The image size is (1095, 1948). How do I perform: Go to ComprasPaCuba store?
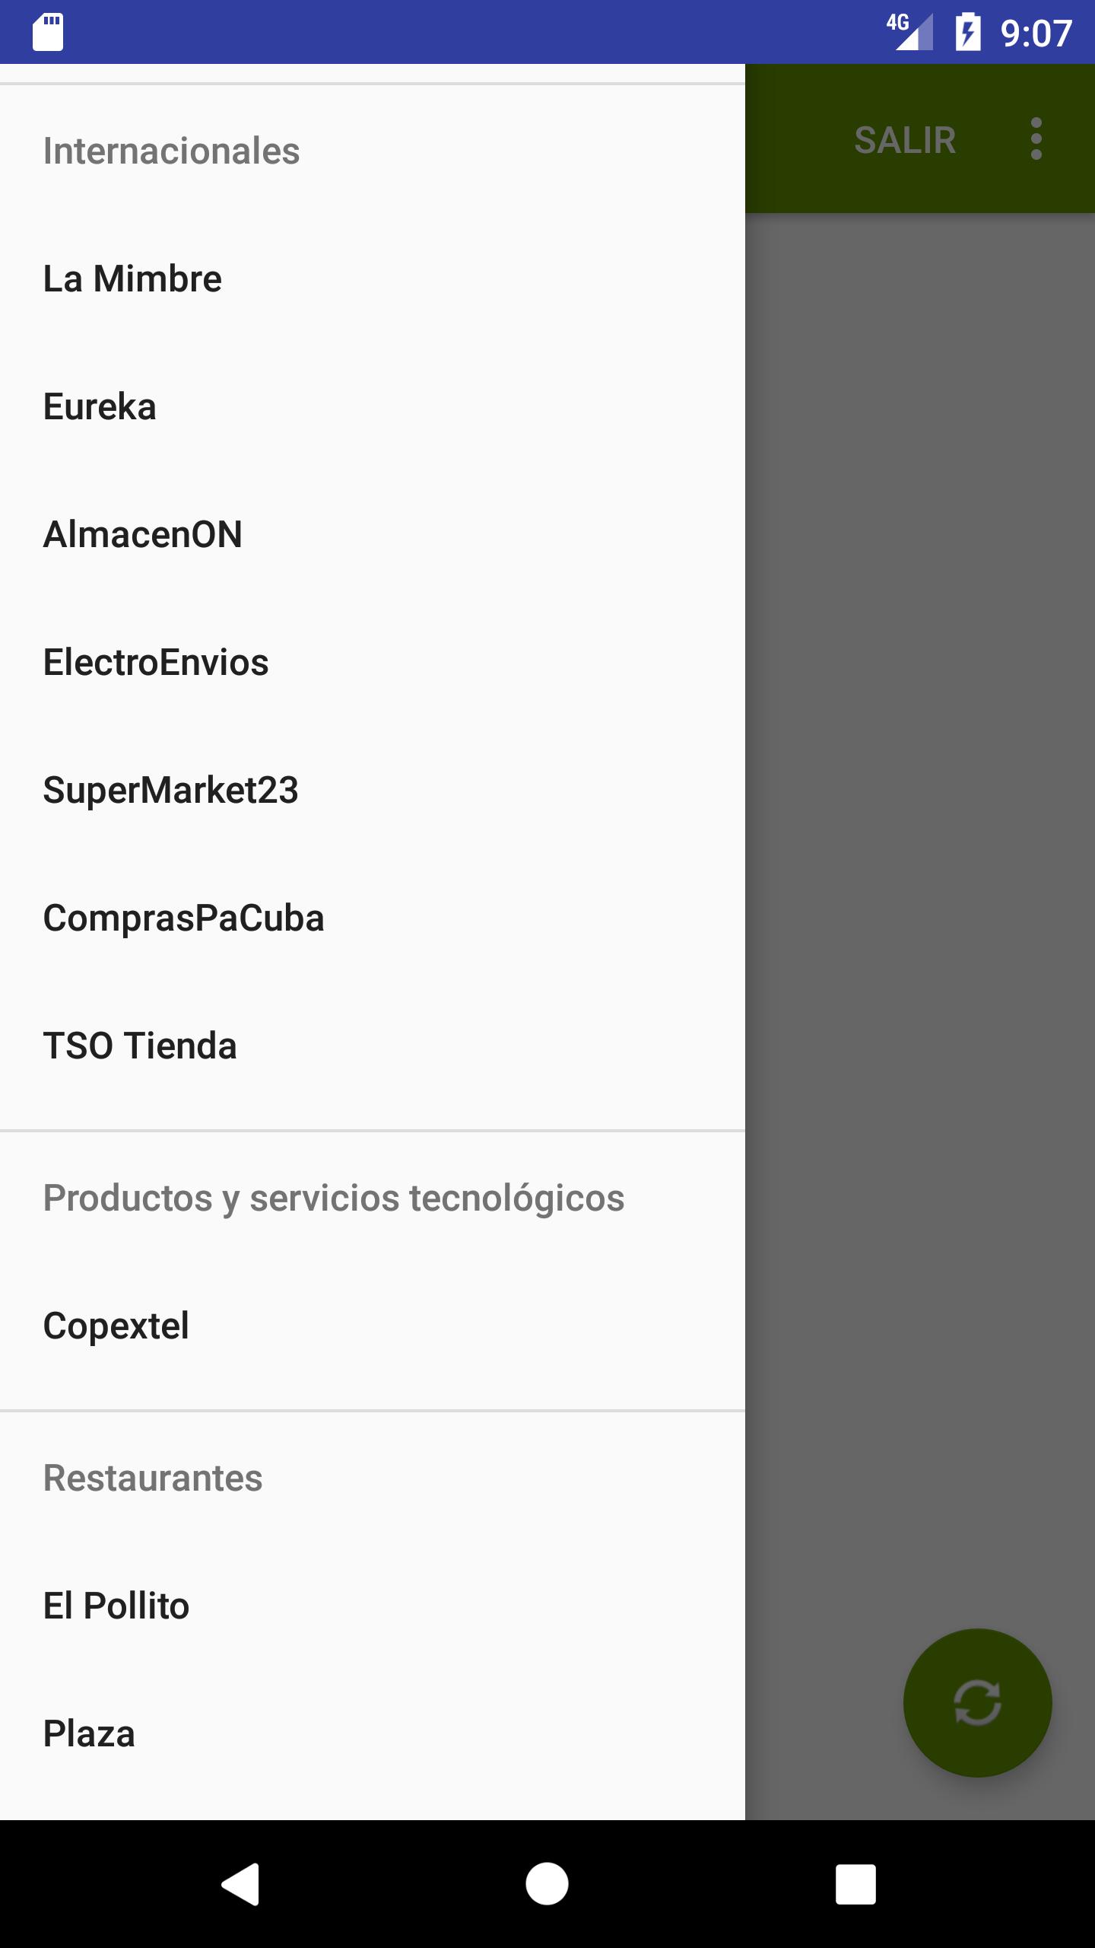pos(373,918)
